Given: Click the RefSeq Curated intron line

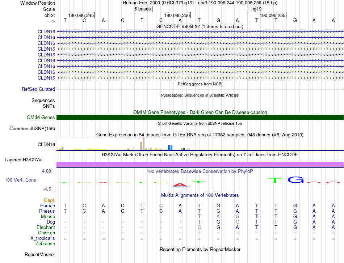Looking at the screenshot, I should pos(200,89).
